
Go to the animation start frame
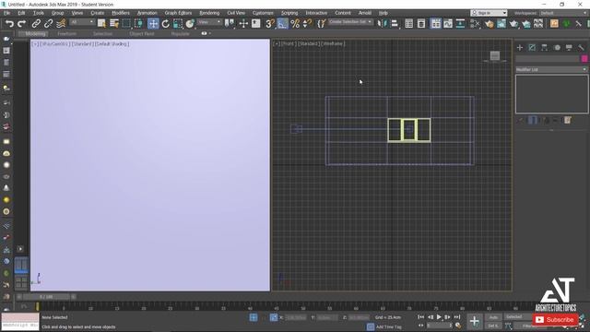tap(421, 317)
